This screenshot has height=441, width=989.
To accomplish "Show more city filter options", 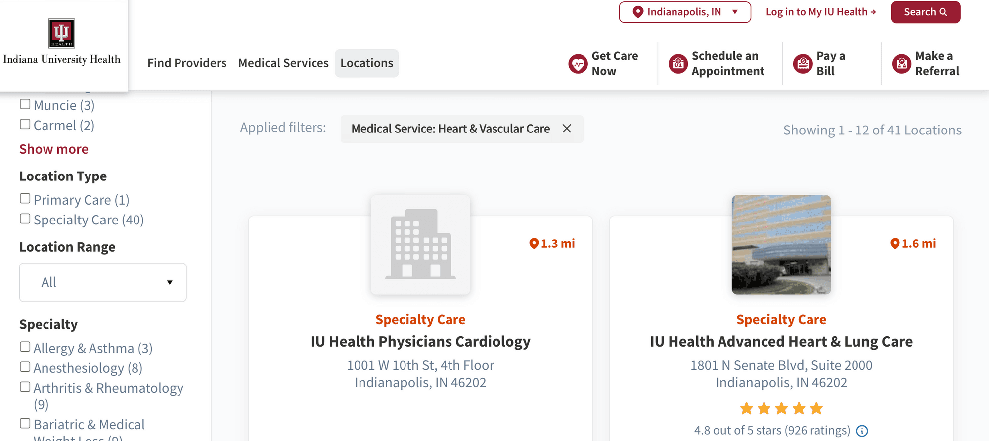I will tap(54, 149).
